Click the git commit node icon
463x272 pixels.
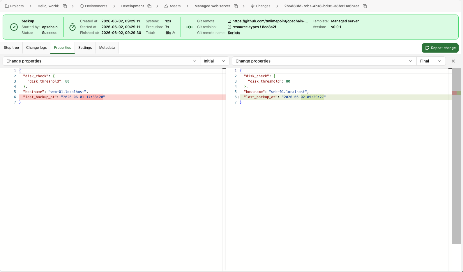pos(190,27)
